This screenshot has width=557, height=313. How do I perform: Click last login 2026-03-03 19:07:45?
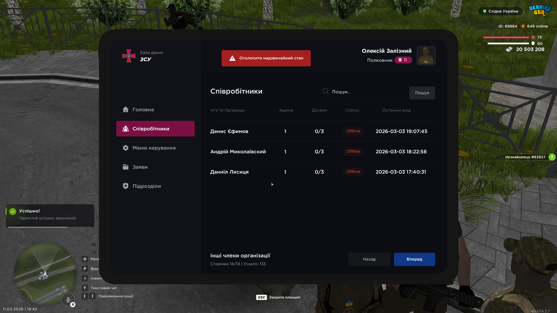click(401, 131)
